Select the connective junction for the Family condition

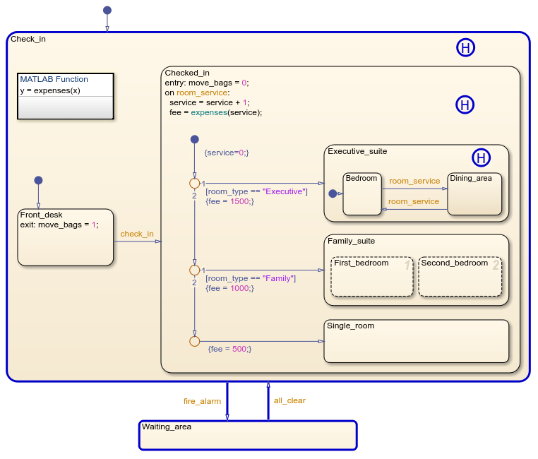tap(194, 270)
